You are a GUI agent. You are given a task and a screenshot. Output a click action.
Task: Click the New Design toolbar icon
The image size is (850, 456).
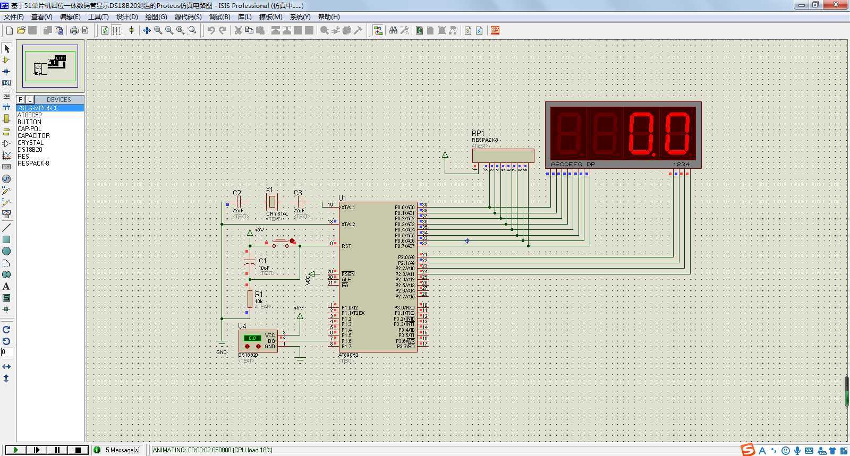[10, 30]
